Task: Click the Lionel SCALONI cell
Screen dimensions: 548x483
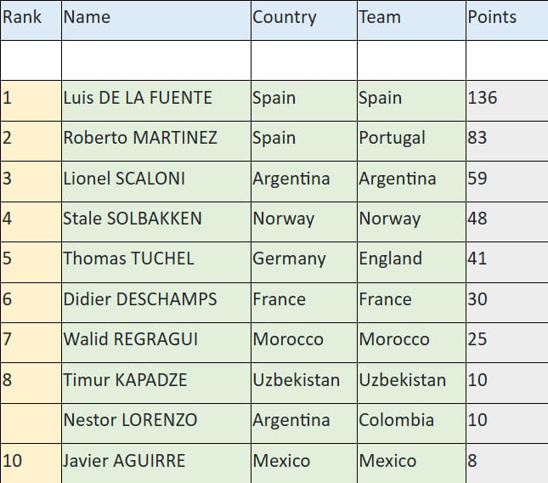Action: point(155,179)
